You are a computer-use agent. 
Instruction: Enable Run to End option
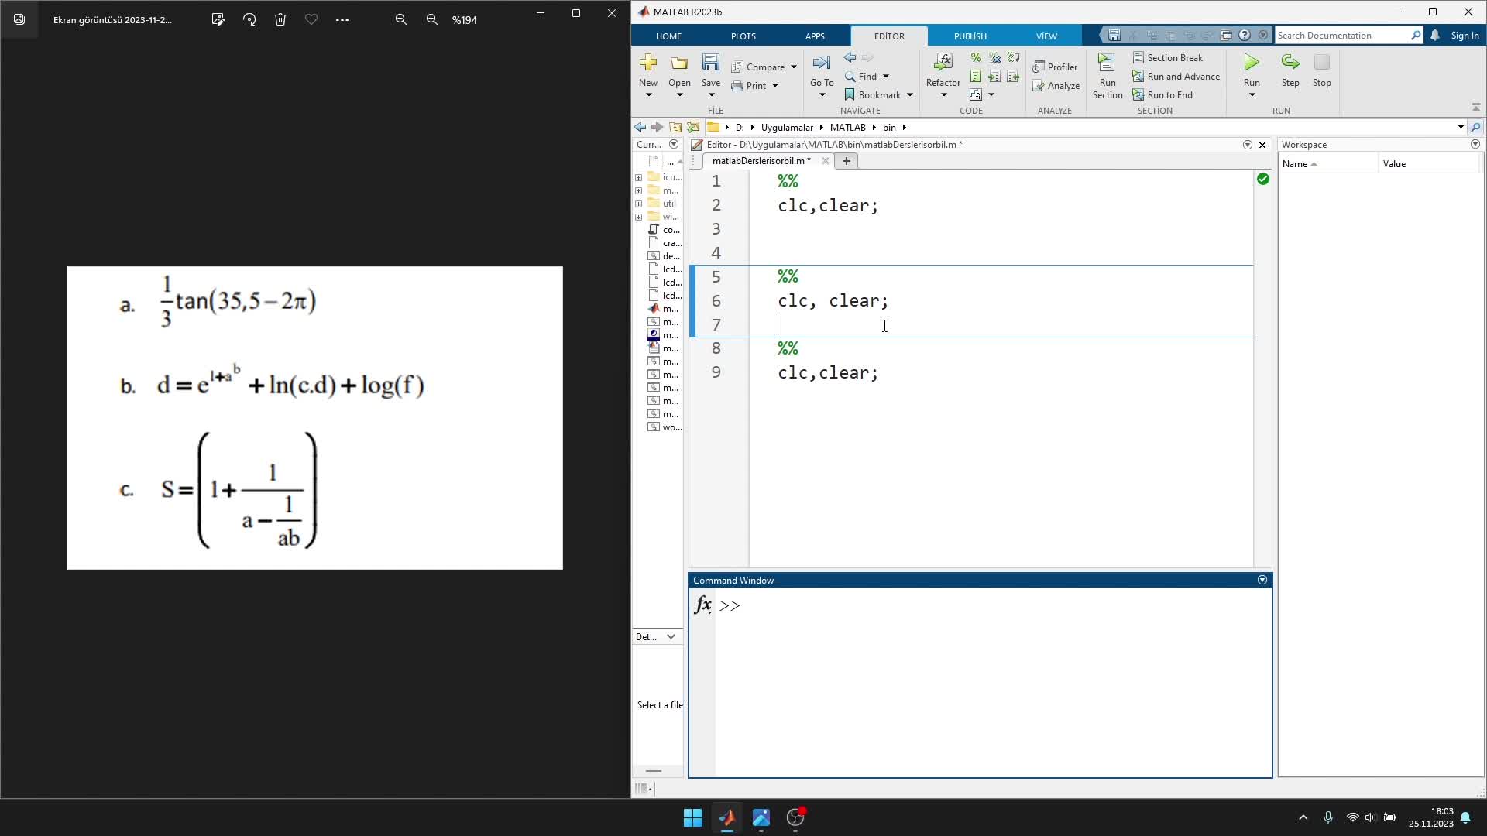point(1169,95)
